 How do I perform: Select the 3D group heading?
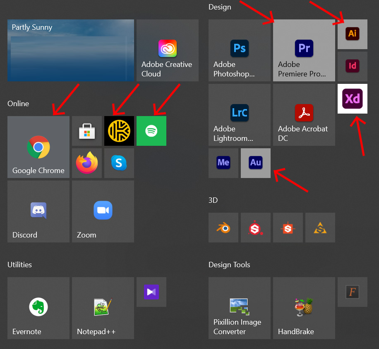(213, 200)
